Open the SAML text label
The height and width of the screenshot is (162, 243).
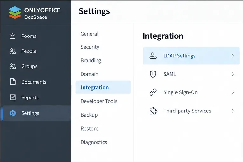[x=170, y=74]
